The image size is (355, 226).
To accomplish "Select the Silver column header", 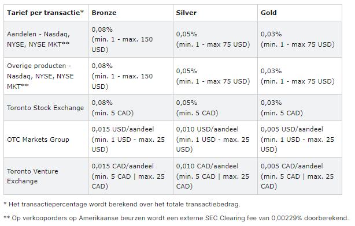I will pyautogui.click(x=186, y=13).
